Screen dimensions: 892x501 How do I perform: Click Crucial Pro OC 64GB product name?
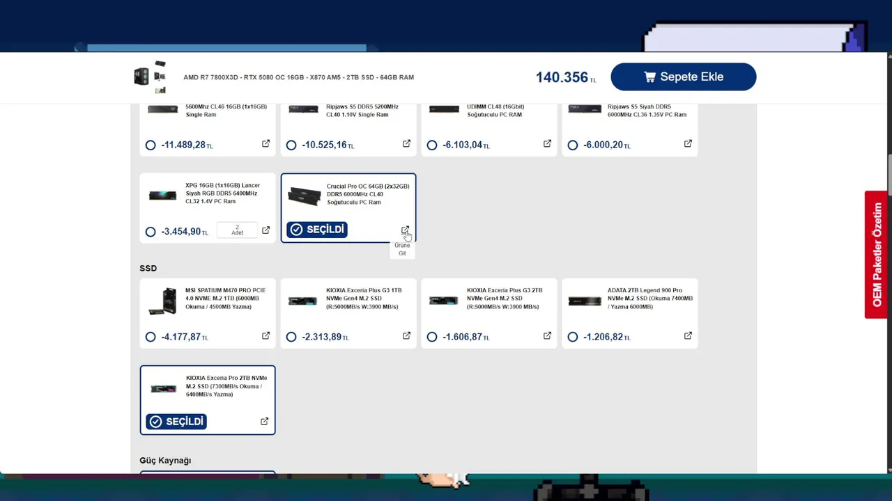368,194
